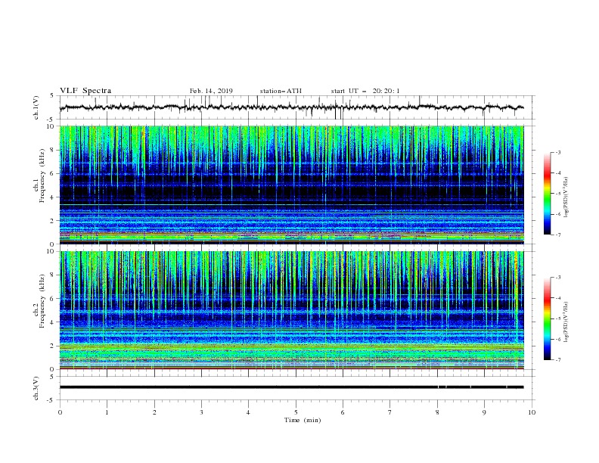The width and height of the screenshot is (599, 463).
Task: Click the time axis tick label "8"
Action: click(x=437, y=412)
